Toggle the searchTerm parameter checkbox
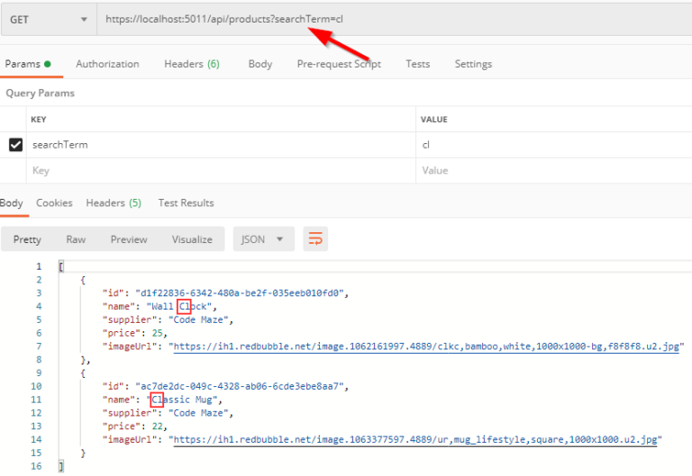Image resolution: width=692 pixels, height=476 pixels. pos(15,145)
